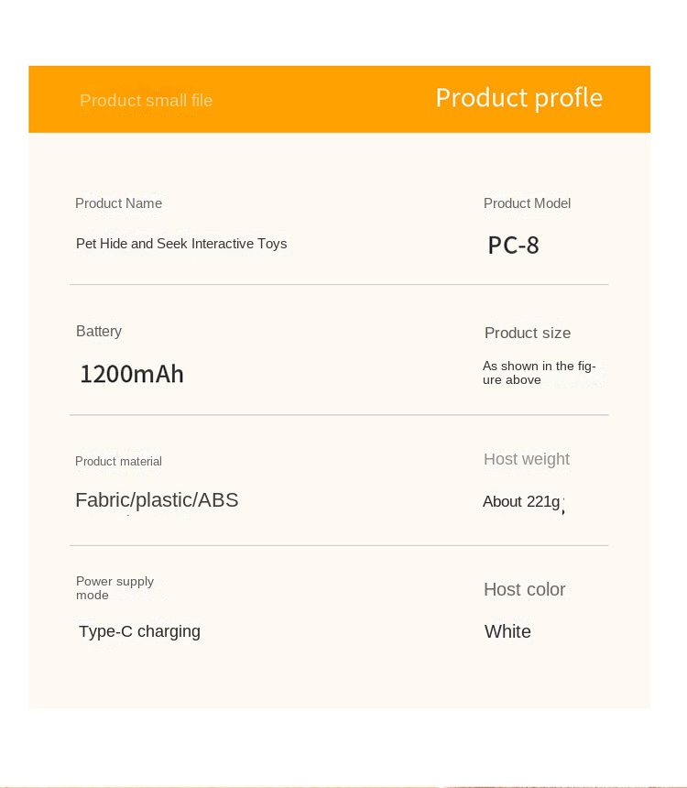
Task: Click the "Product Model" label
Action: [x=527, y=203]
